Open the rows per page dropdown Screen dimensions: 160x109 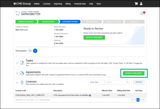pos(37,100)
